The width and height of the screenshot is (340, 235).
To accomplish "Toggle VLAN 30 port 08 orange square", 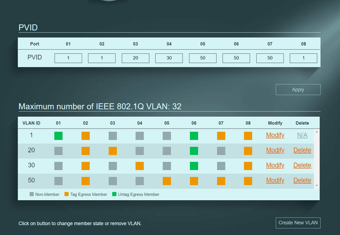I will point(248,166).
